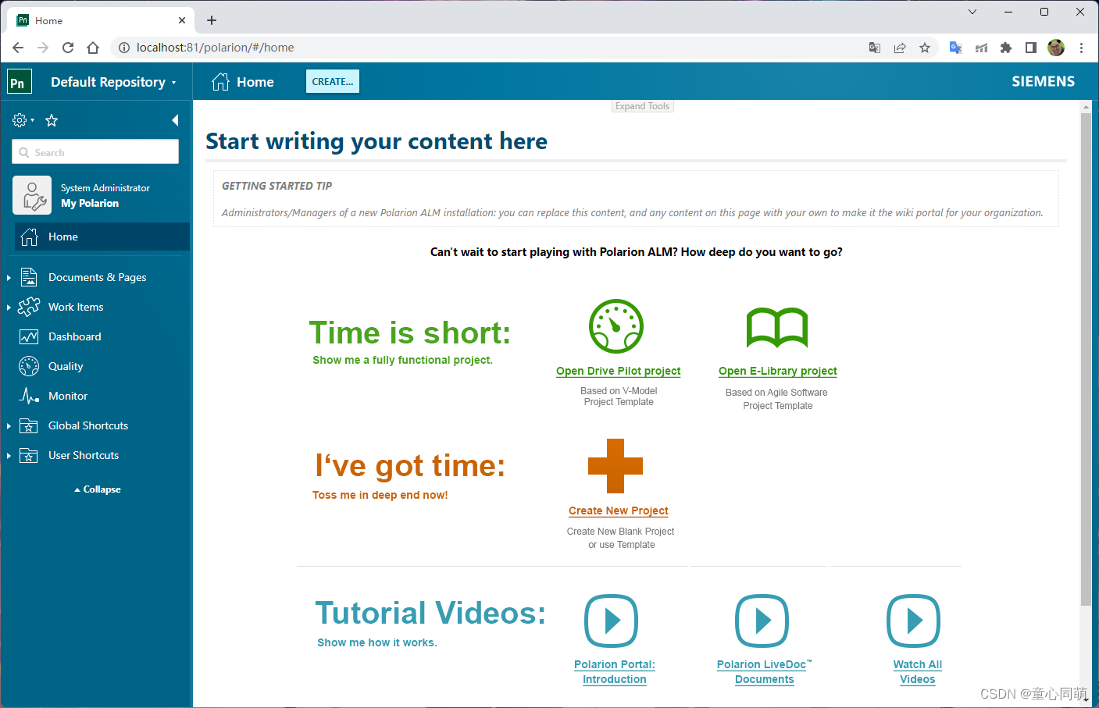Reload the page with refresh icon
1099x708 pixels.
pyautogui.click(x=68, y=48)
